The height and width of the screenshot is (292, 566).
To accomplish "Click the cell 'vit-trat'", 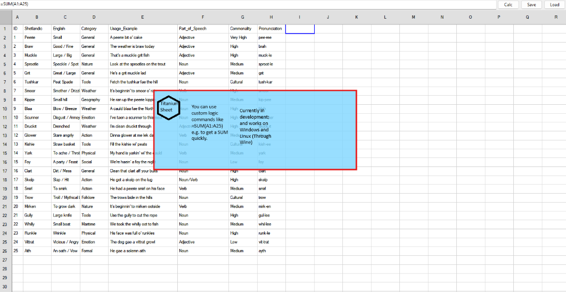I will click(x=271, y=242).
